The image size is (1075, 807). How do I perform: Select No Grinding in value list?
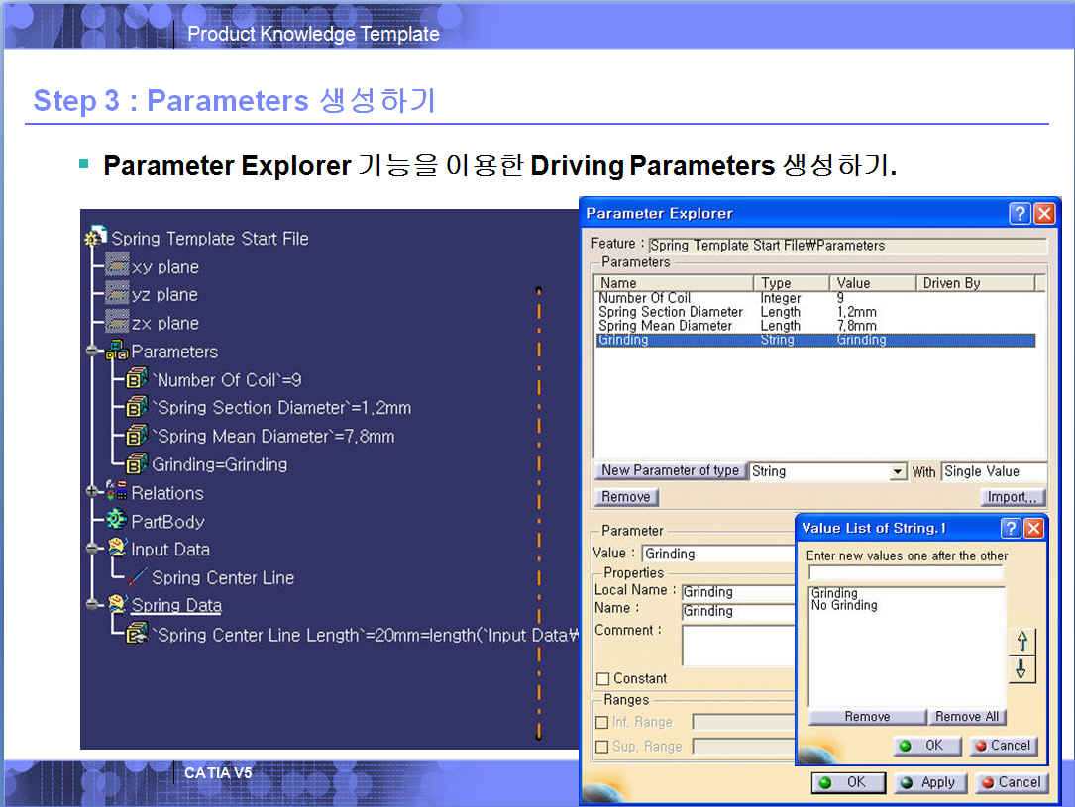point(844,605)
